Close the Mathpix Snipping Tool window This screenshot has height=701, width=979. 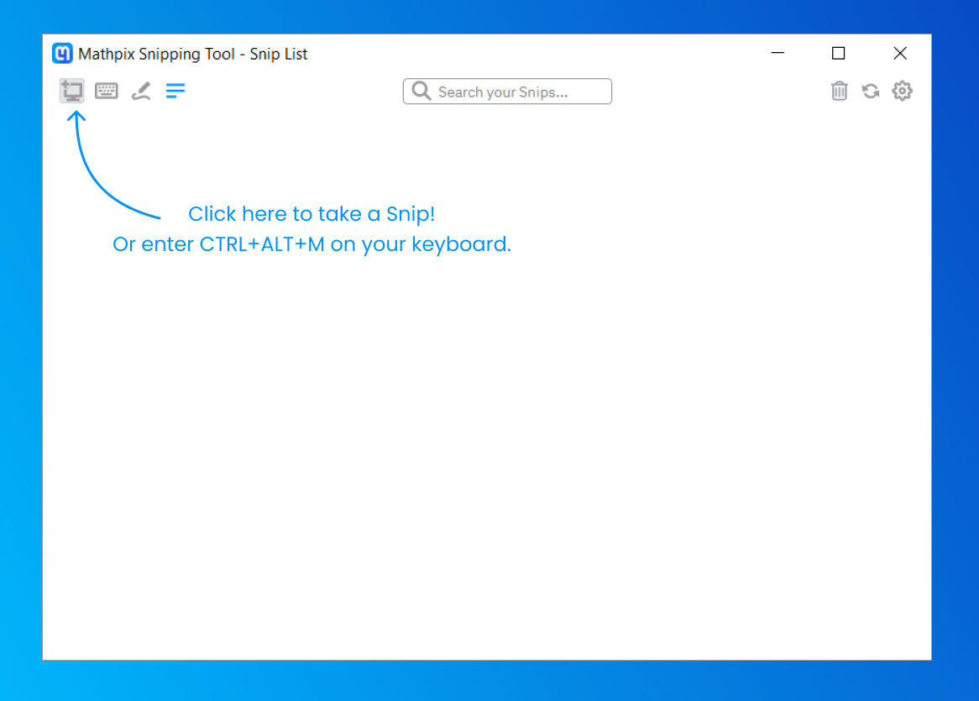(x=900, y=53)
